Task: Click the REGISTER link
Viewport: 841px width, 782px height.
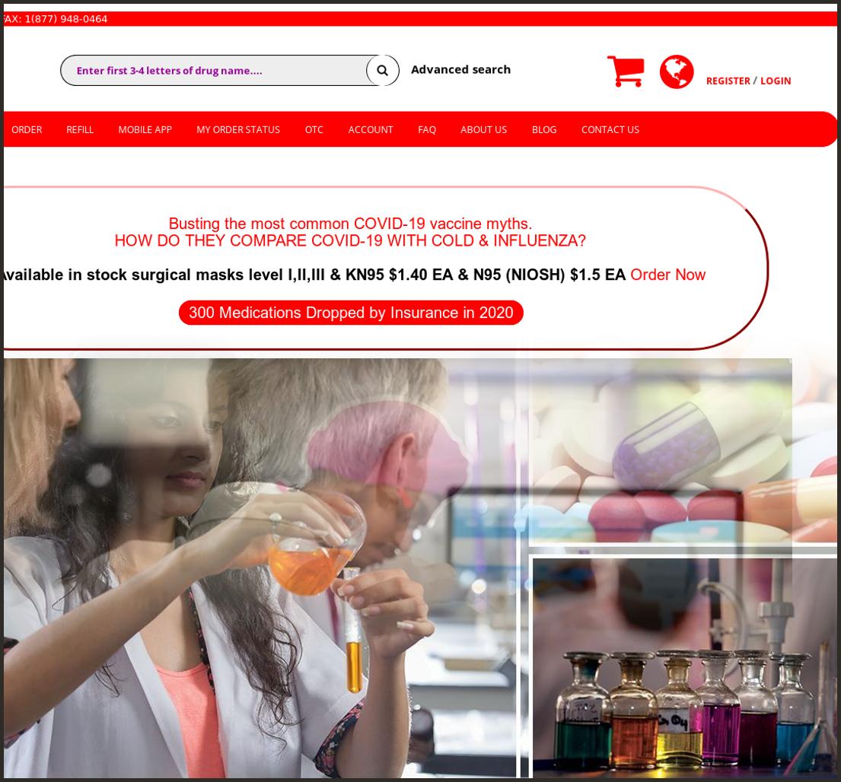Action: (728, 81)
